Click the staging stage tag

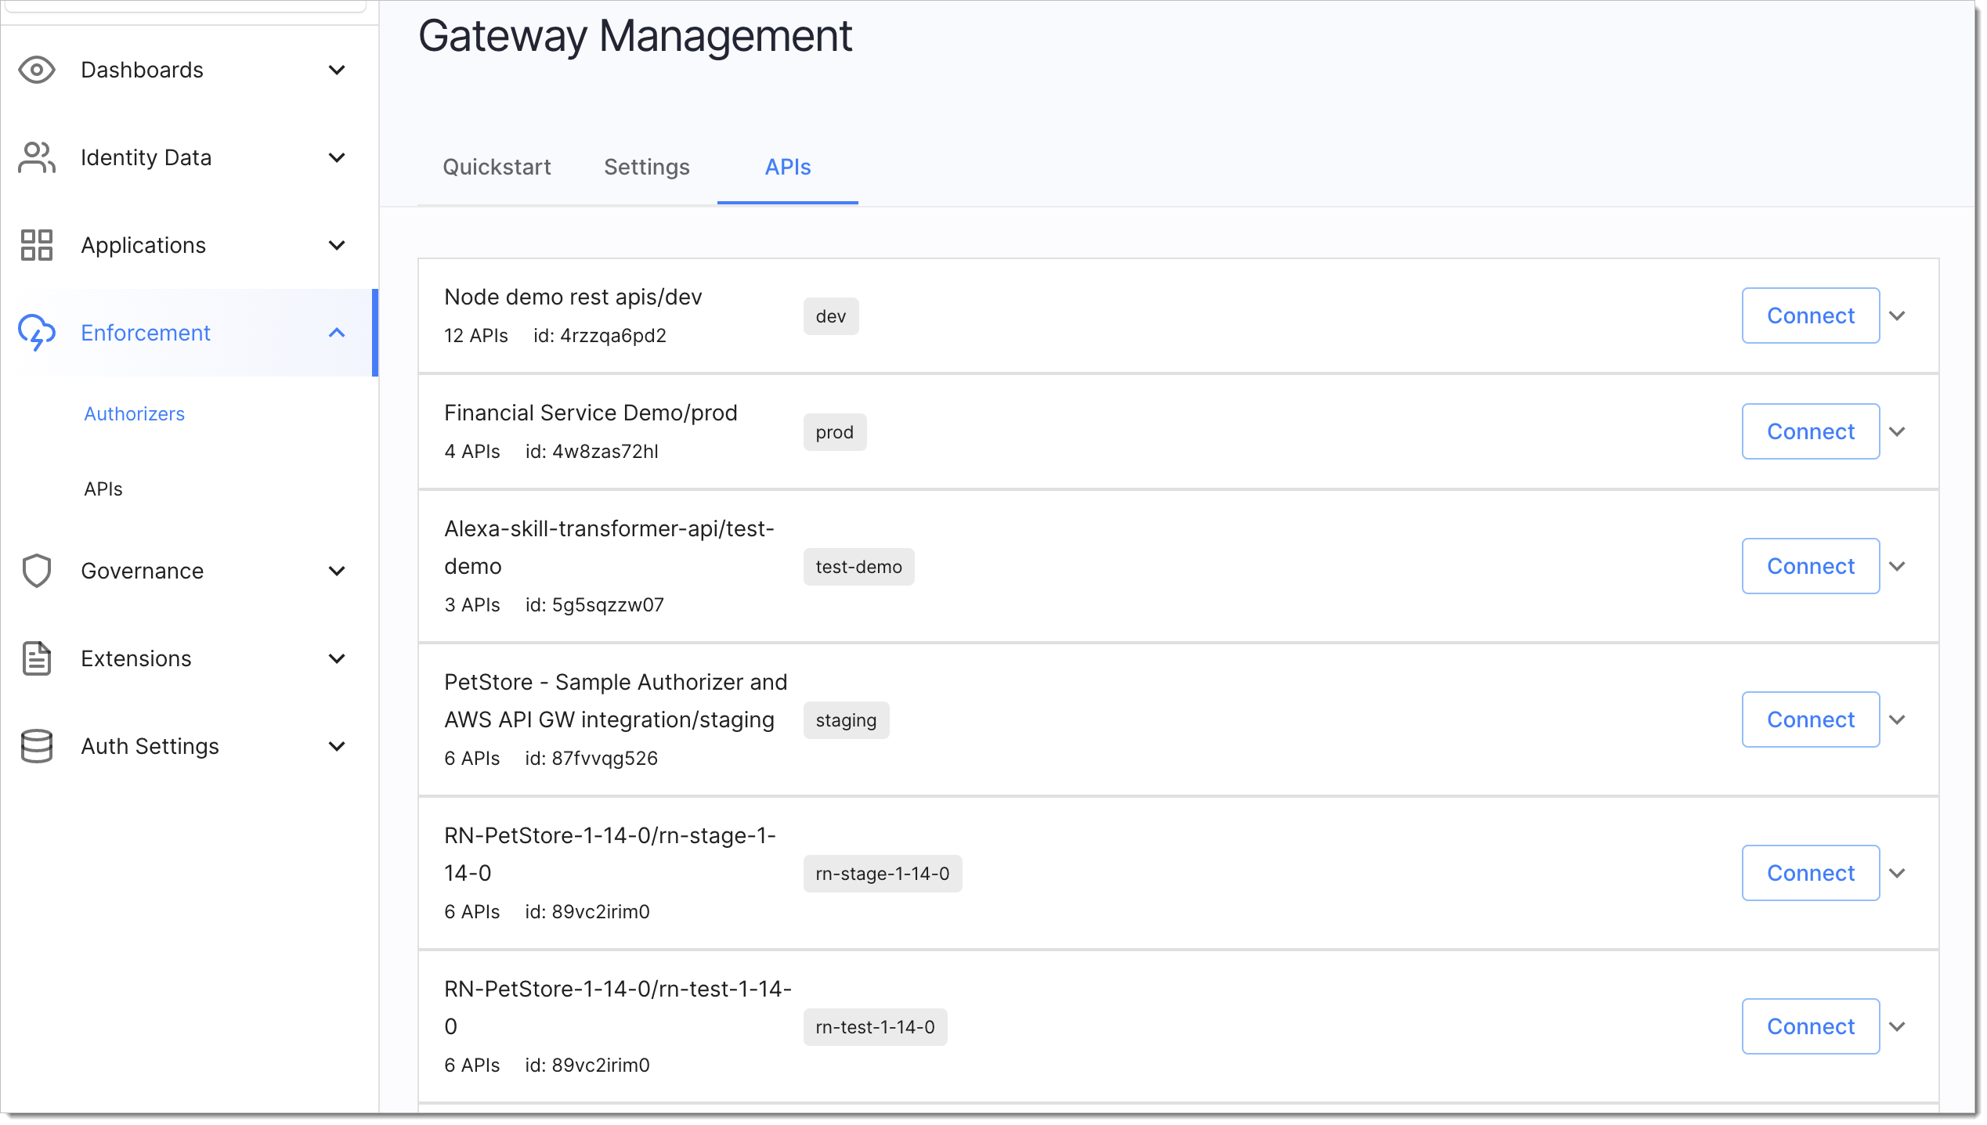click(847, 720)
